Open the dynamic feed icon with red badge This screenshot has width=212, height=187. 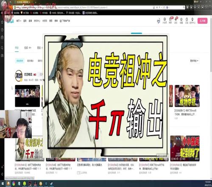point(176,20)
